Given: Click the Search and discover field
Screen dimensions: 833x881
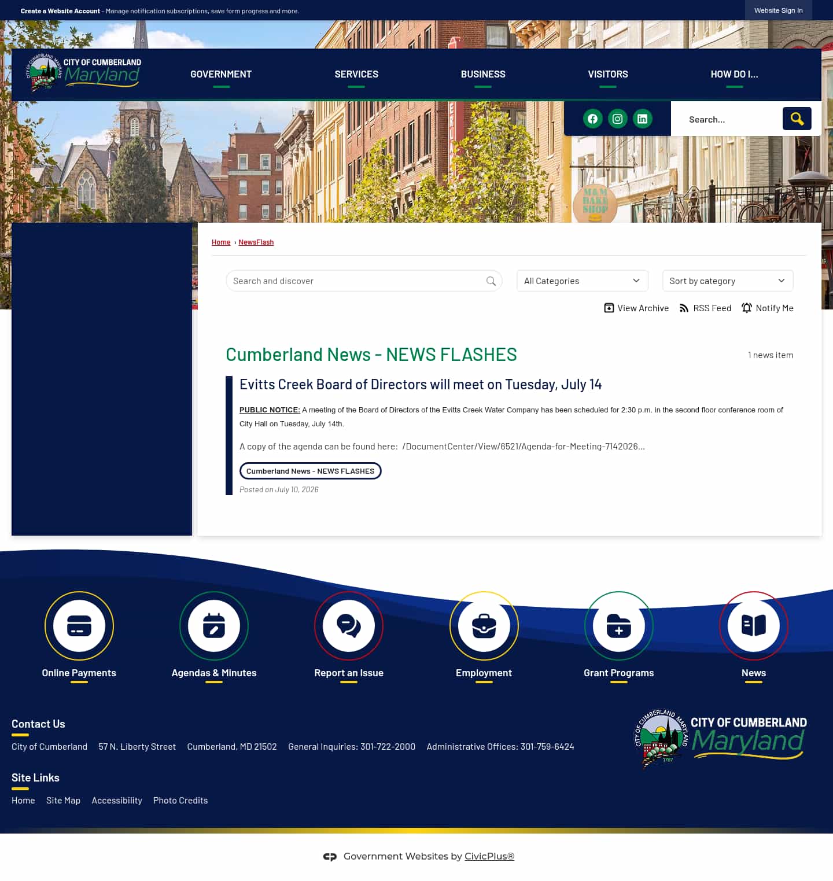Looking at the screenshot, I should click(364, 281).
